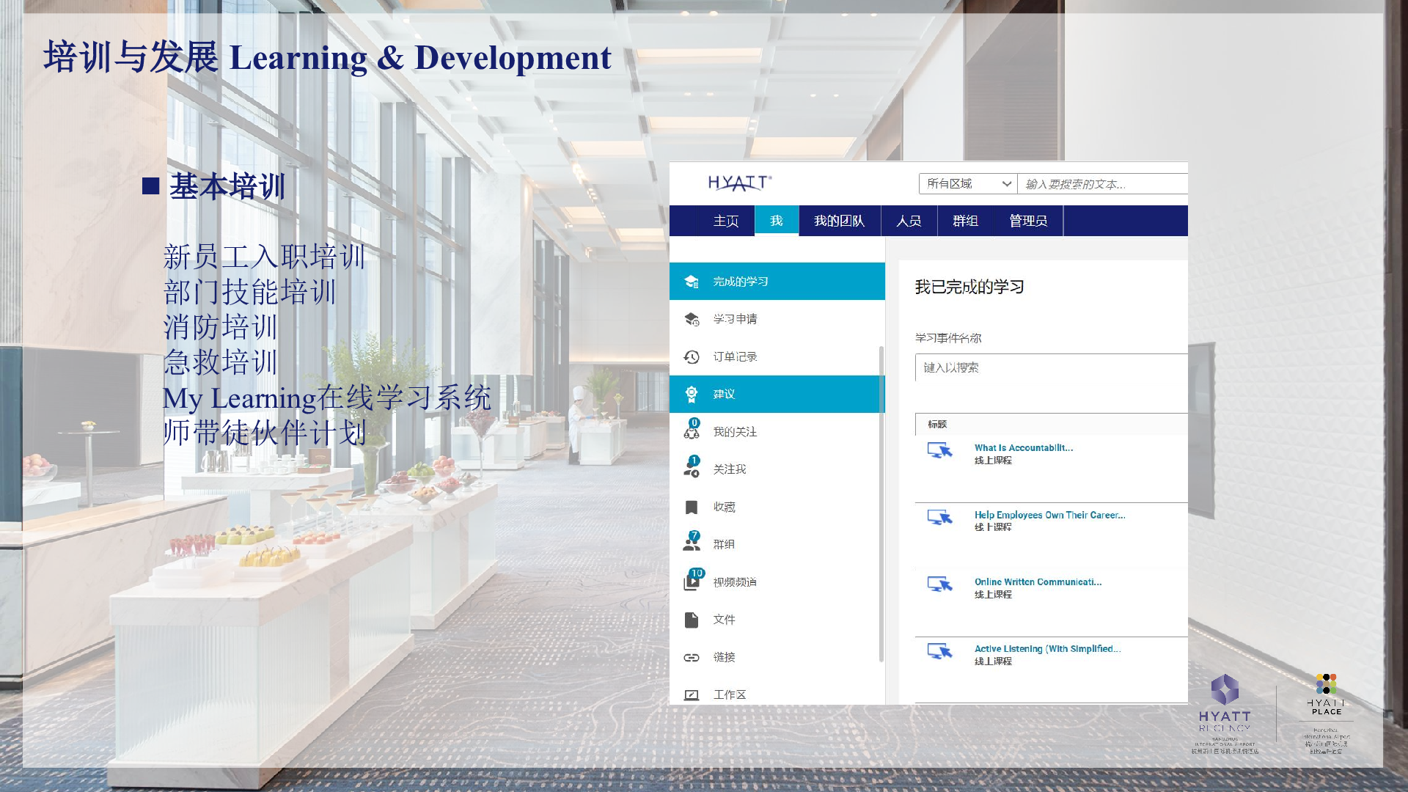The width and height of the screenshot is (1408, 792).
Task: Switch to the 我的团队 tab
Action: [x=839, y=221]
